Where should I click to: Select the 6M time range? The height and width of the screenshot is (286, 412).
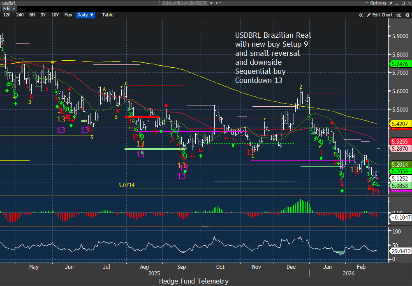click(x=32, y=15)
